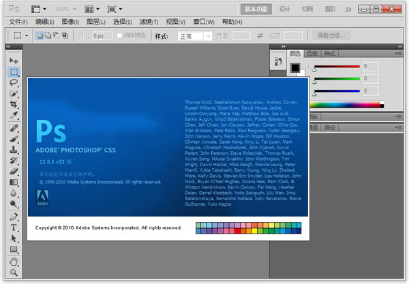Open the 视图(V) menu

pos(176,22)
